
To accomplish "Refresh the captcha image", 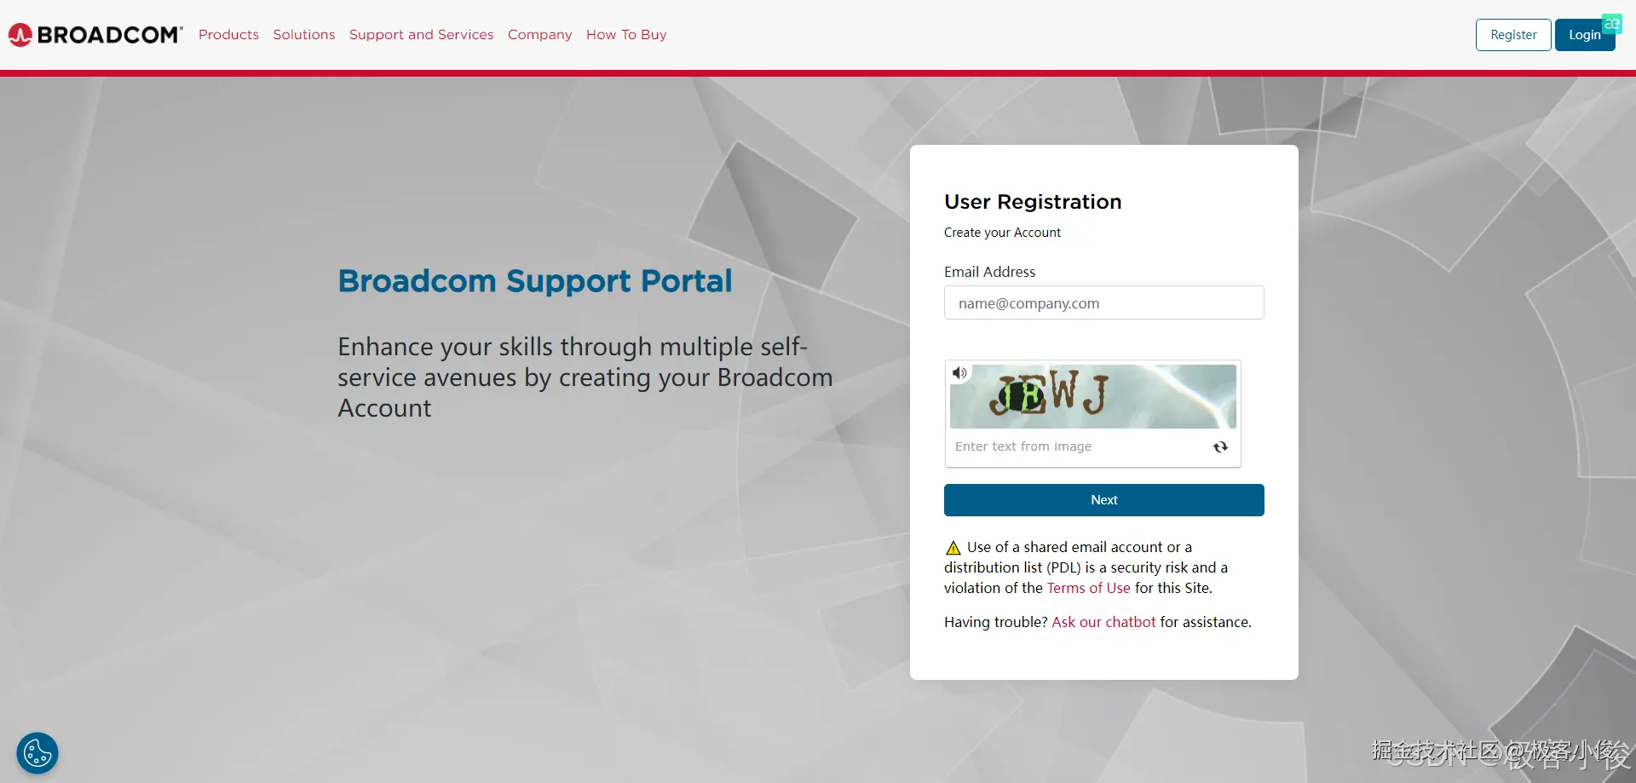I will 1220,447.
